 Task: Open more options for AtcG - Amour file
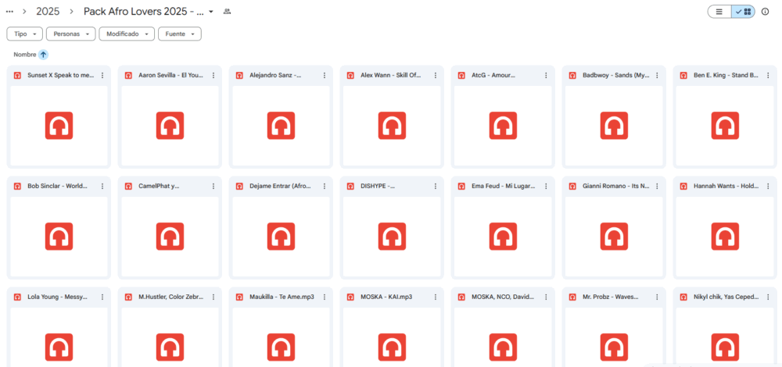pyautogui.click(x=546, y=75)
